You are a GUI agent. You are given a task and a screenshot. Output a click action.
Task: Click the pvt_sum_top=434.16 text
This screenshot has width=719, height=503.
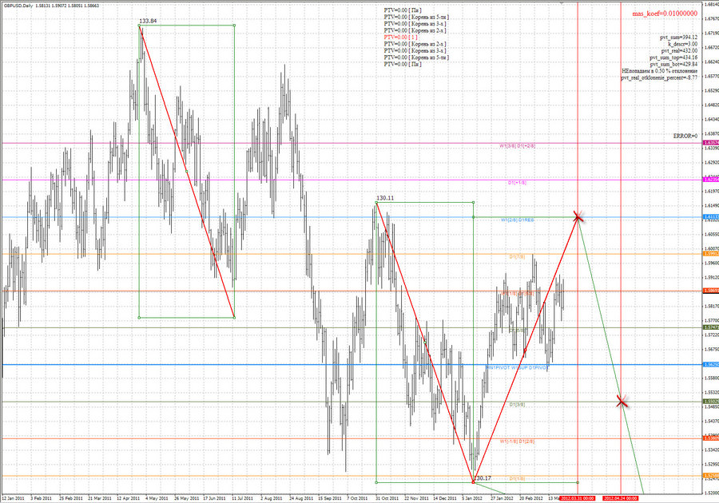[673, 57]
